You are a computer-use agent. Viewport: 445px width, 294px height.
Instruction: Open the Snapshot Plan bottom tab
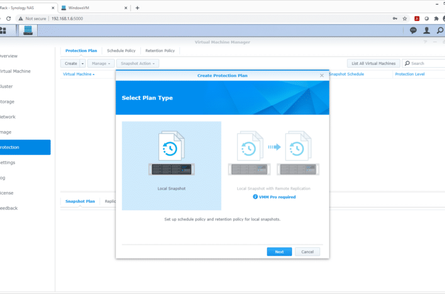[x=80, y=201]
